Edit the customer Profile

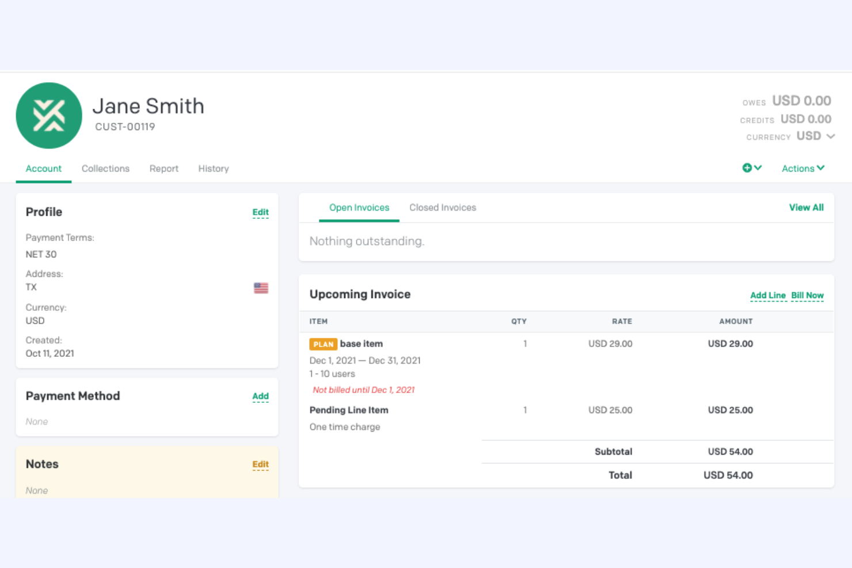pyautogui.click(x=260, y=212)
